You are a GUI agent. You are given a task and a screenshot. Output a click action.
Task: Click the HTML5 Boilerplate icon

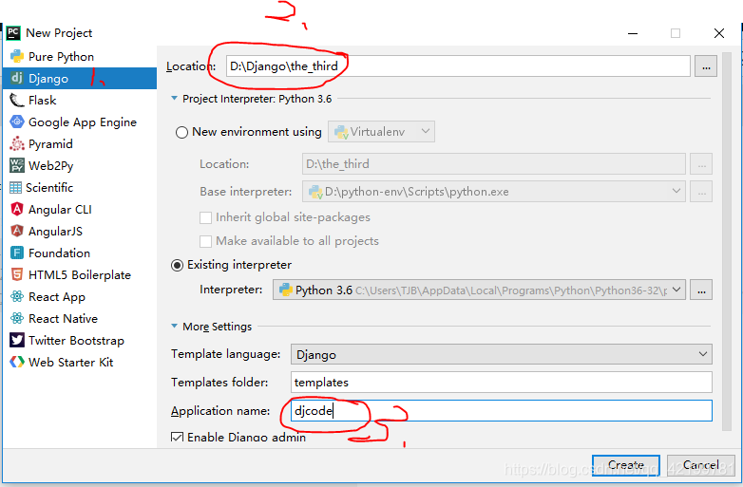17,274
